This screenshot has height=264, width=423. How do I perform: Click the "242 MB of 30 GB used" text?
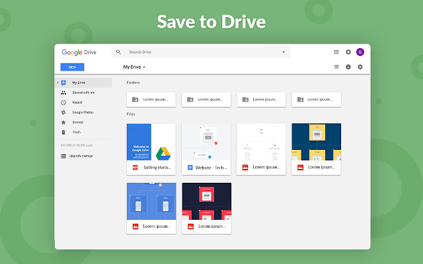[x=77, y=145]
